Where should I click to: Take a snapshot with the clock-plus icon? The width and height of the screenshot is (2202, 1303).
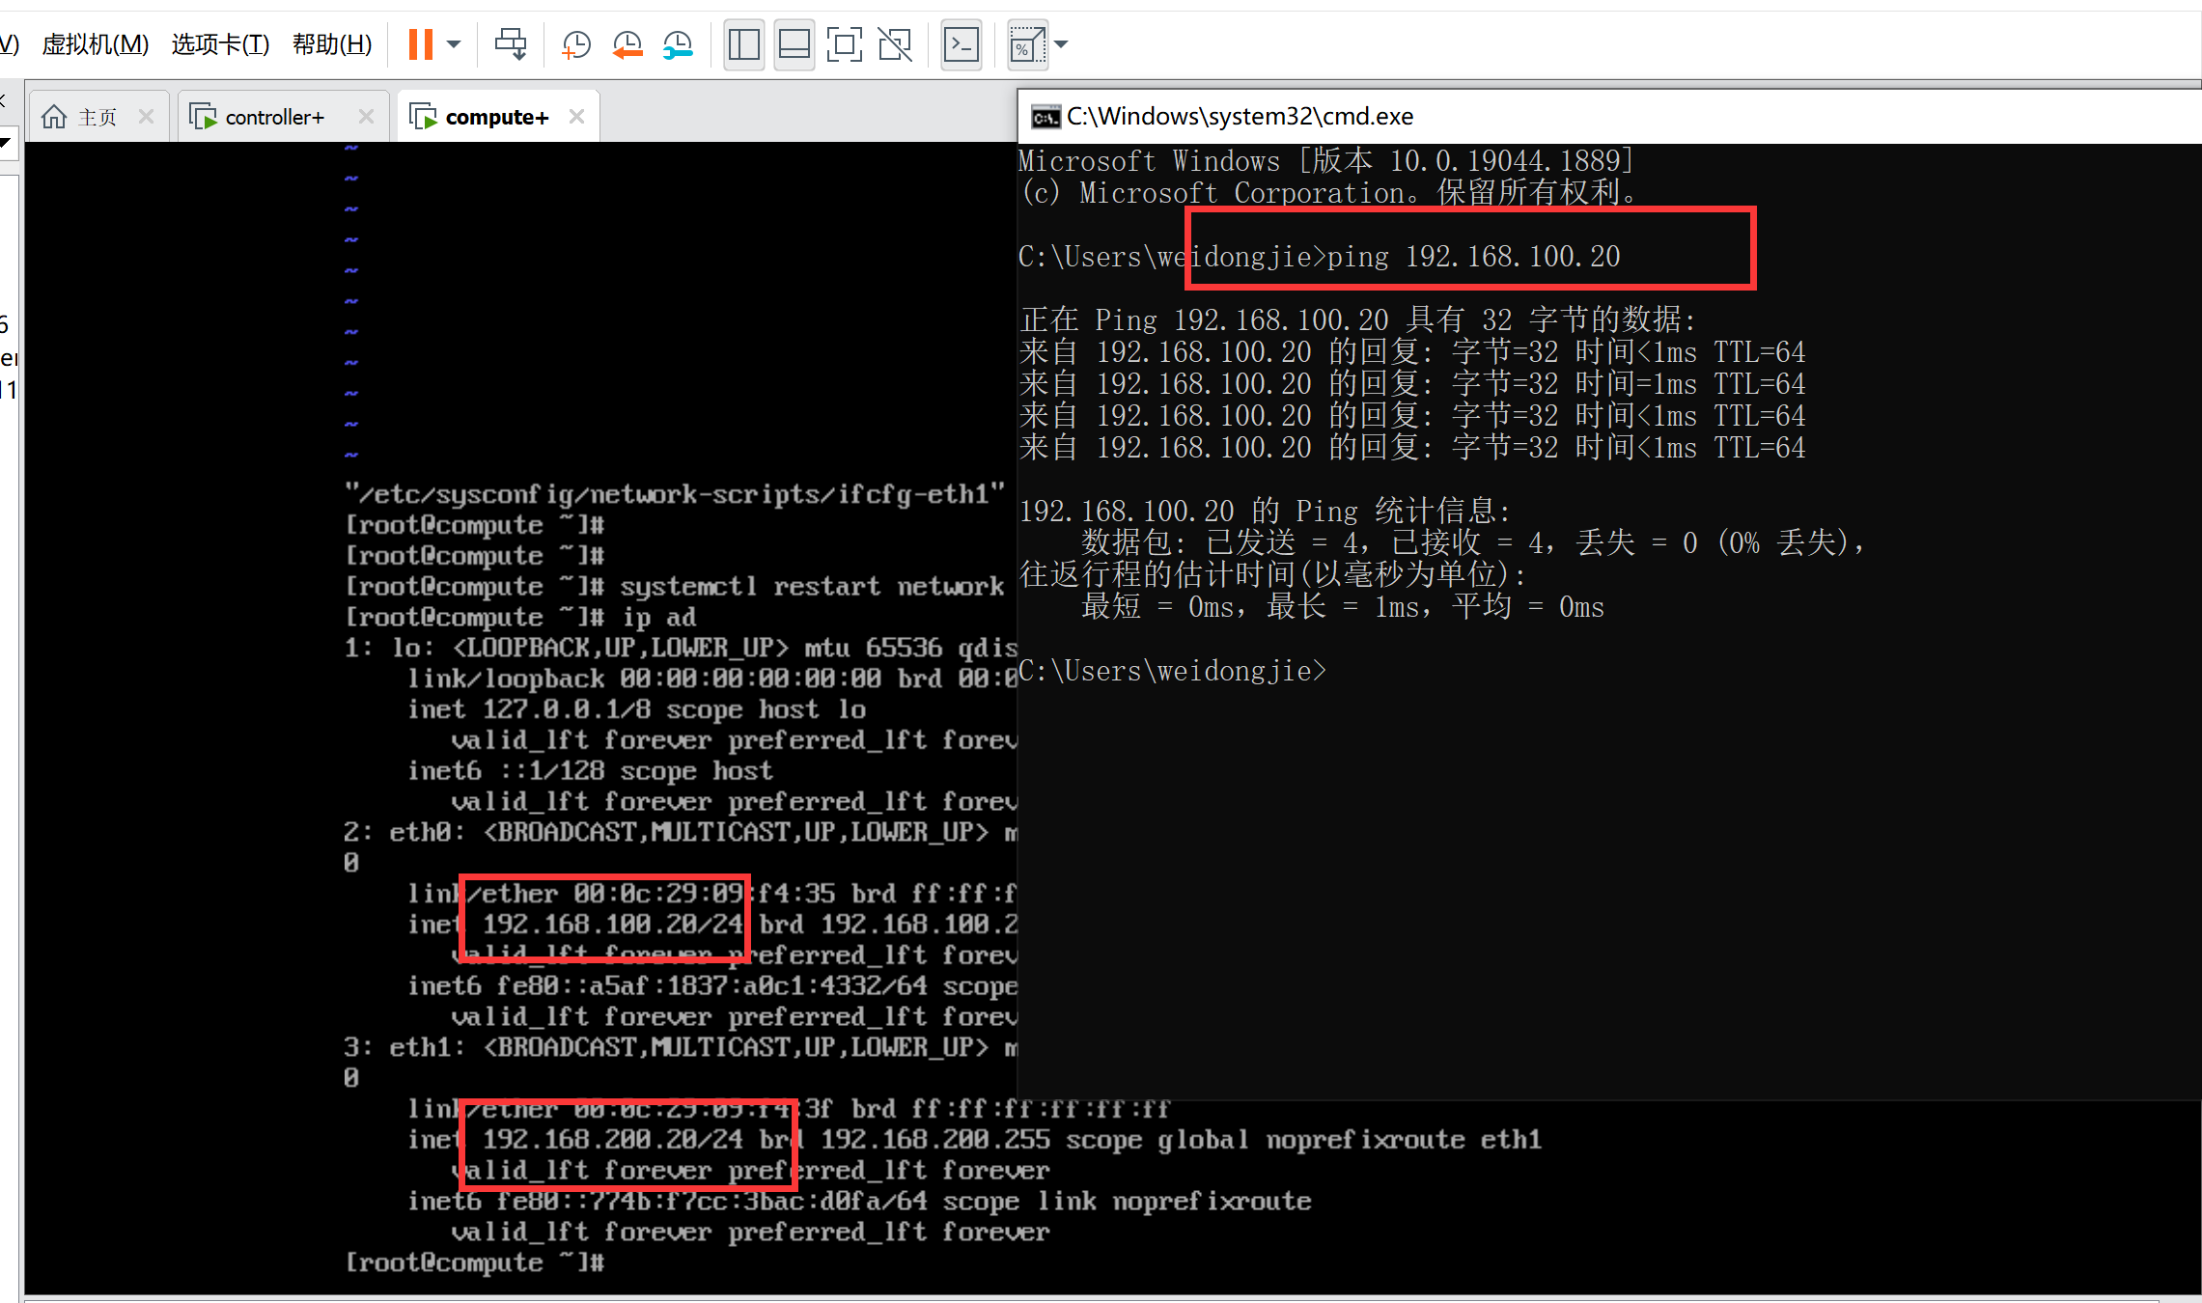tap(575, 44)
